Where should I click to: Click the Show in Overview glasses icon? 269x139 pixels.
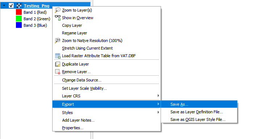(x=58, y=18)
